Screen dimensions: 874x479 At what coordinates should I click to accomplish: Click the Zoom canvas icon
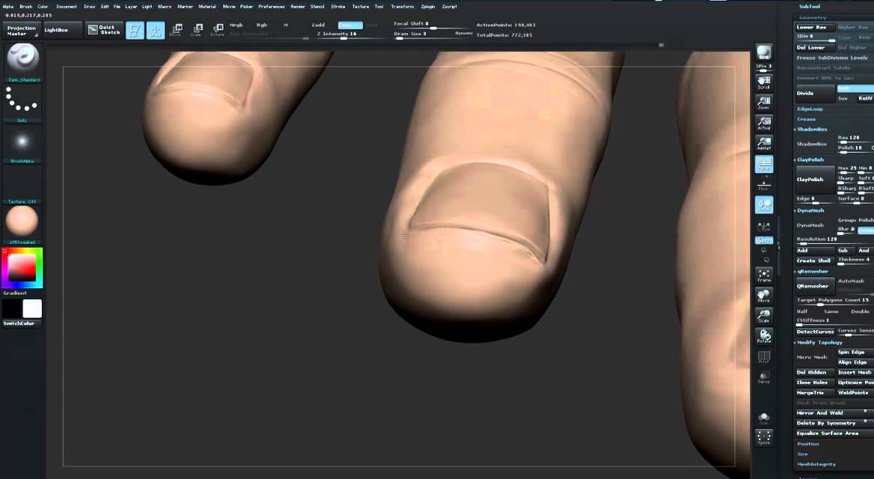[x=764, y=103]
